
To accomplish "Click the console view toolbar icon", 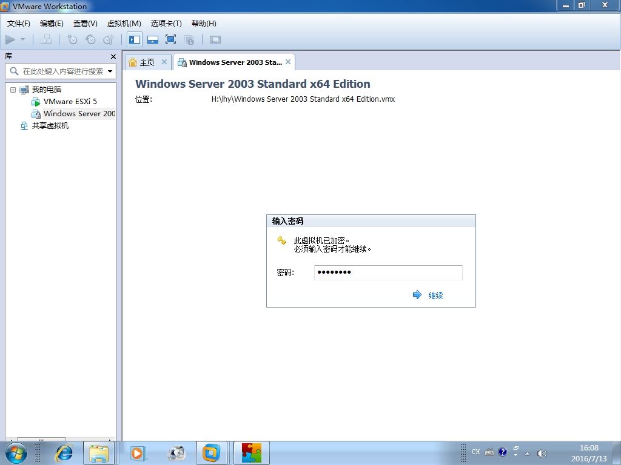I will (215, 39).
